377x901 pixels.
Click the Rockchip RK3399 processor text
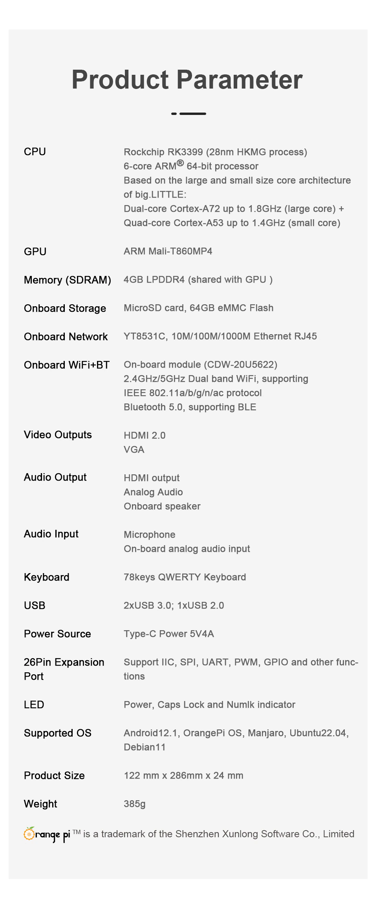(x=215, y=152)
